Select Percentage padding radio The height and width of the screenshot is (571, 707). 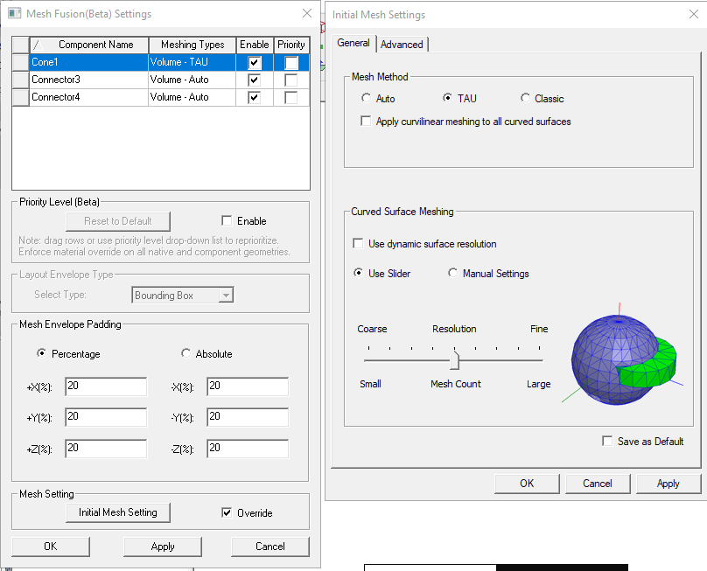pyautogui.click(x=41, y=353)
